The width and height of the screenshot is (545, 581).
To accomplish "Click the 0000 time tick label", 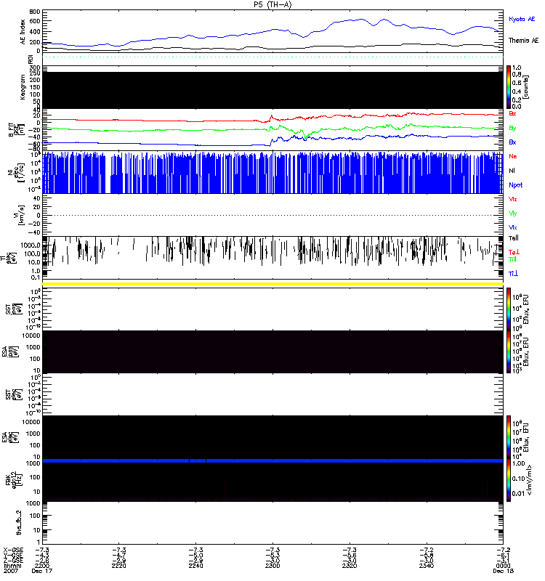I will click(503, 566).
